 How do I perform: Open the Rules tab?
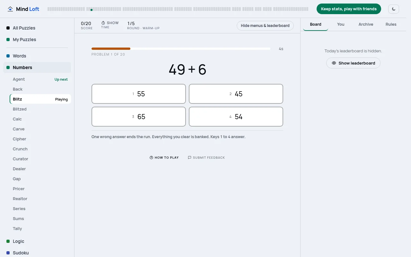click(391, 24)
